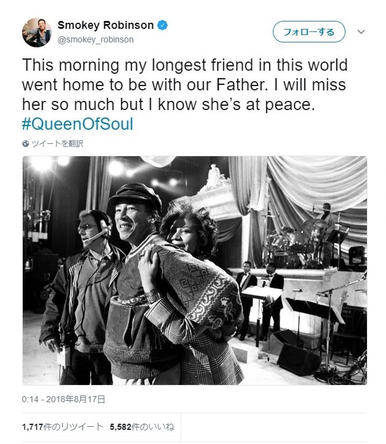Click the globe icon beside translate

point(25,144)
